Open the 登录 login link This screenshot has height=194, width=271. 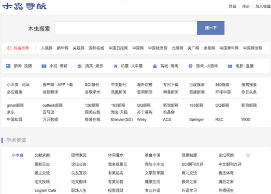point(232,7)
